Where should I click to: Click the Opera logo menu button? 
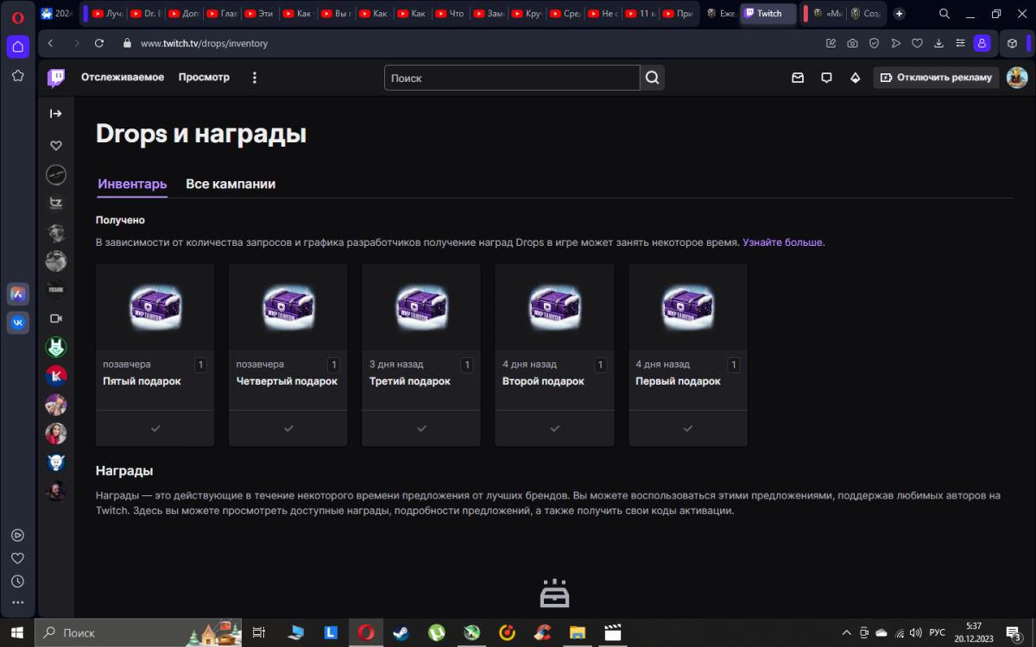click(x=17, y=16)
